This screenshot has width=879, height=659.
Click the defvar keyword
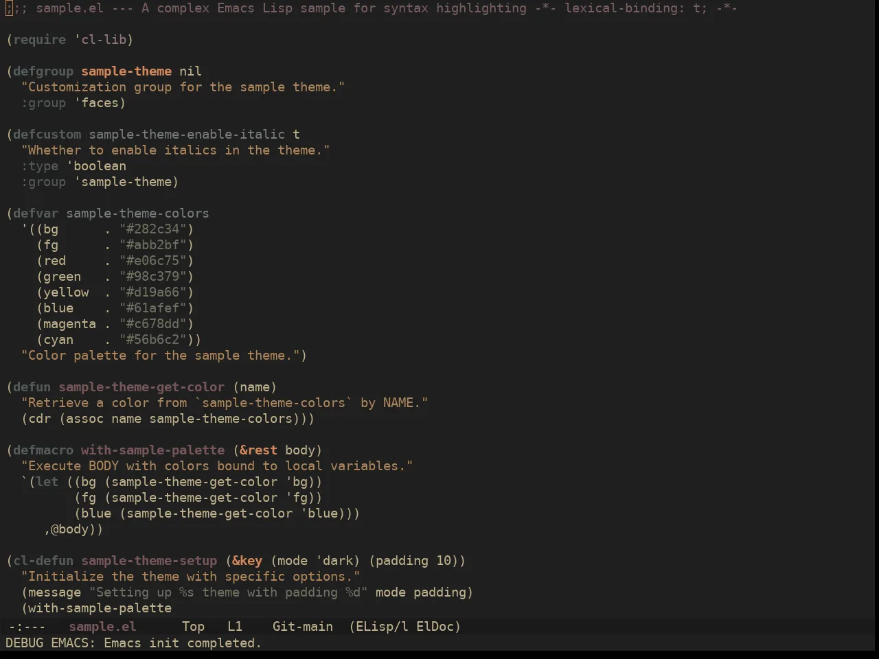click(36, 213)
